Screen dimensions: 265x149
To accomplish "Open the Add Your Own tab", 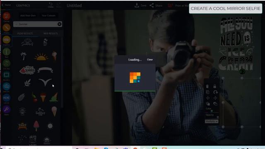I will coord(28,16).
